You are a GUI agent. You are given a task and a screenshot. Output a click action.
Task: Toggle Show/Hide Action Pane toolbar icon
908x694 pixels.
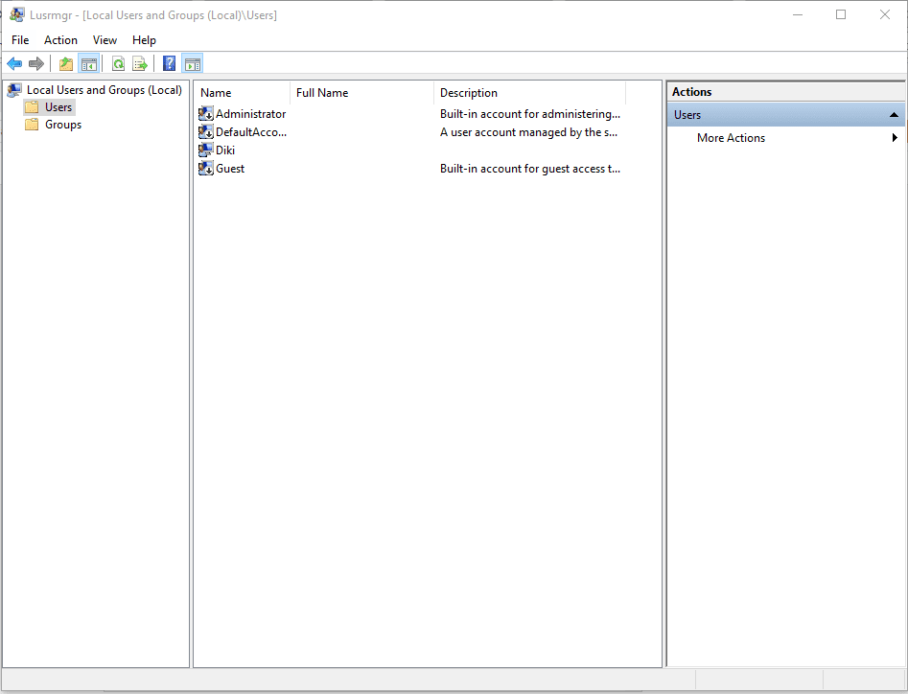coord(193,63)
